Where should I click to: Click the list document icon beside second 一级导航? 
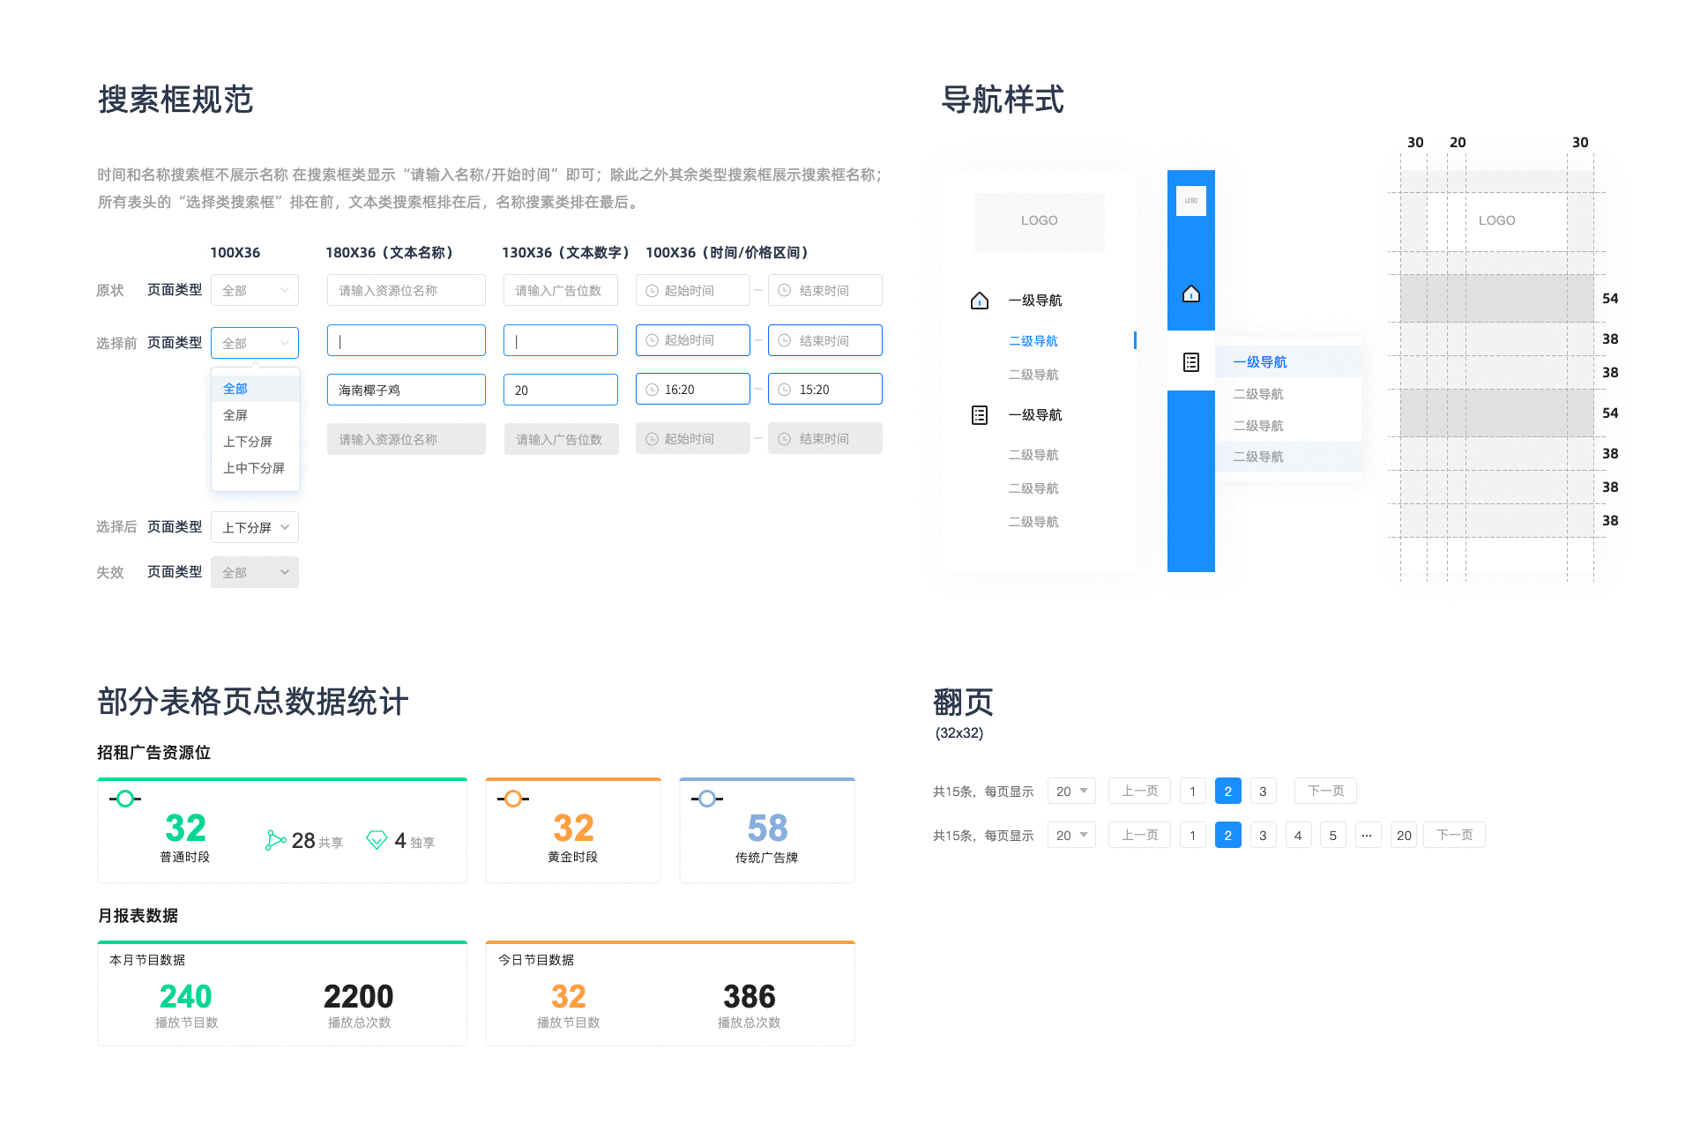coord(980,415)
